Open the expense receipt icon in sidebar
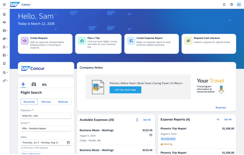Viewport: 244px width, 155px height. [4, 55]
